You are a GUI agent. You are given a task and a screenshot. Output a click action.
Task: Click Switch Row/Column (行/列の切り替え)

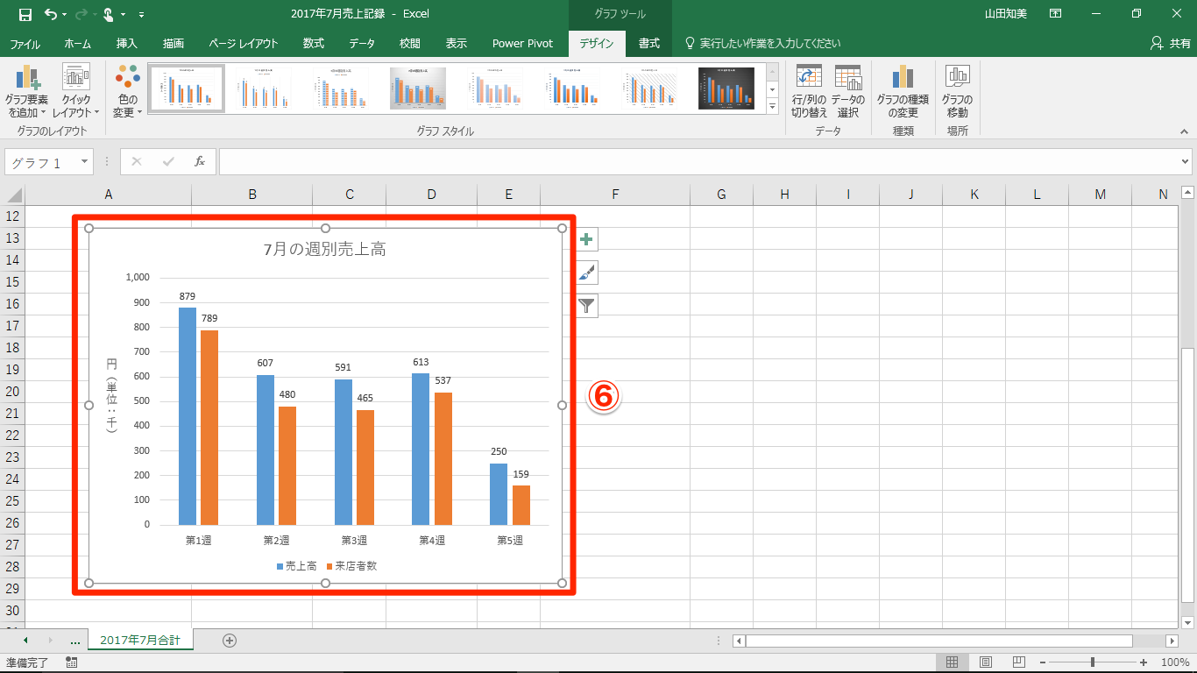(809, 92)
